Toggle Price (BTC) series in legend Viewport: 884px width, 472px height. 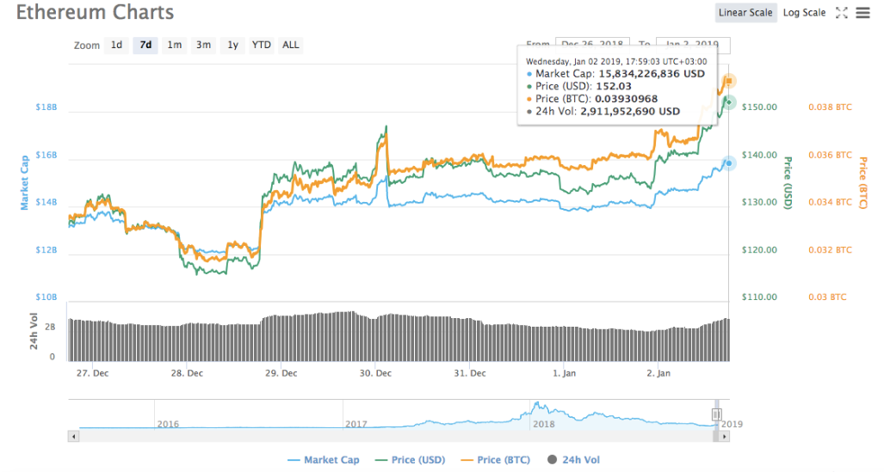(495, 460)
